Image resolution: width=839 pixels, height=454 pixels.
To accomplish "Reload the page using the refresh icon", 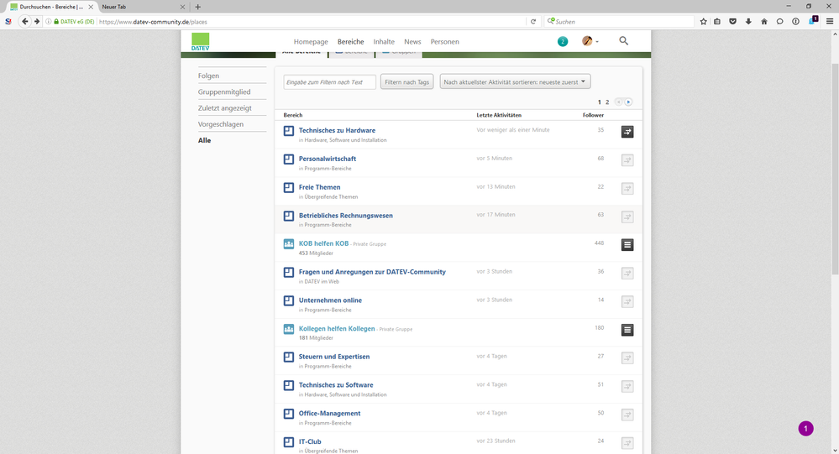I will pyautogui.click(x=533, y=21).
